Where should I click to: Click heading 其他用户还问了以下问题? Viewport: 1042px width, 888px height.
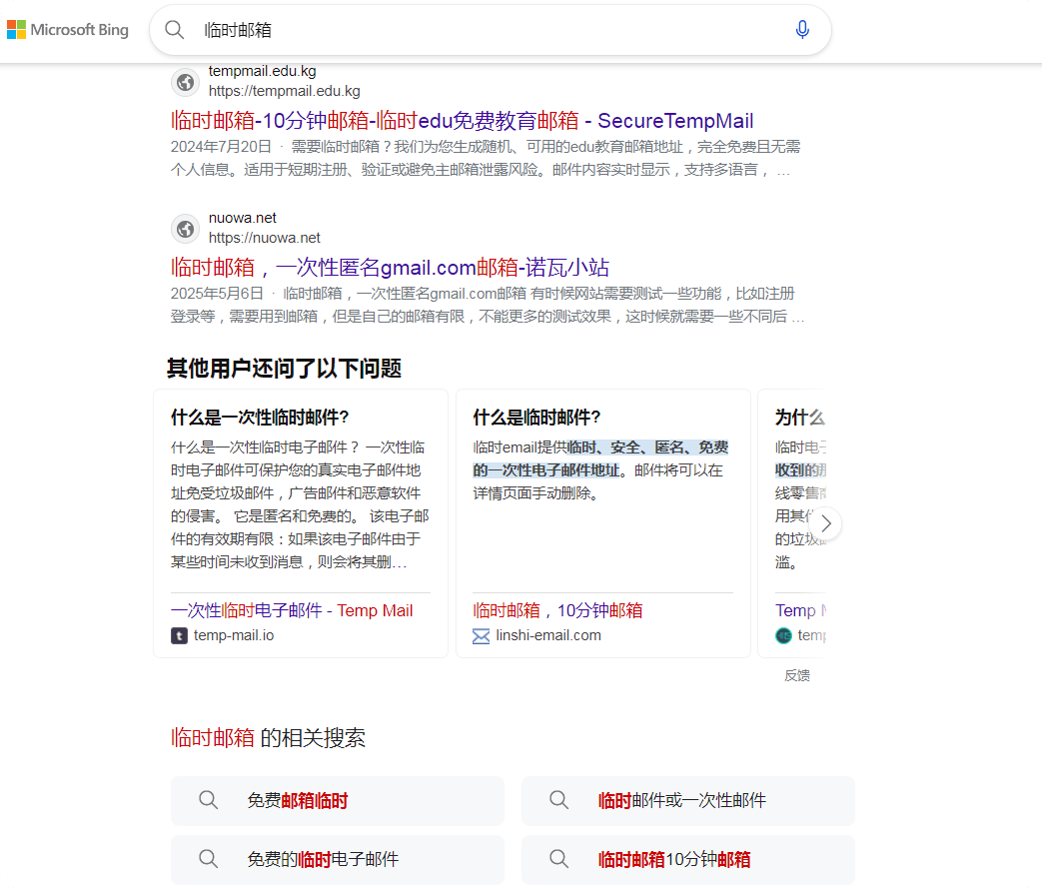tap(284, 369)
